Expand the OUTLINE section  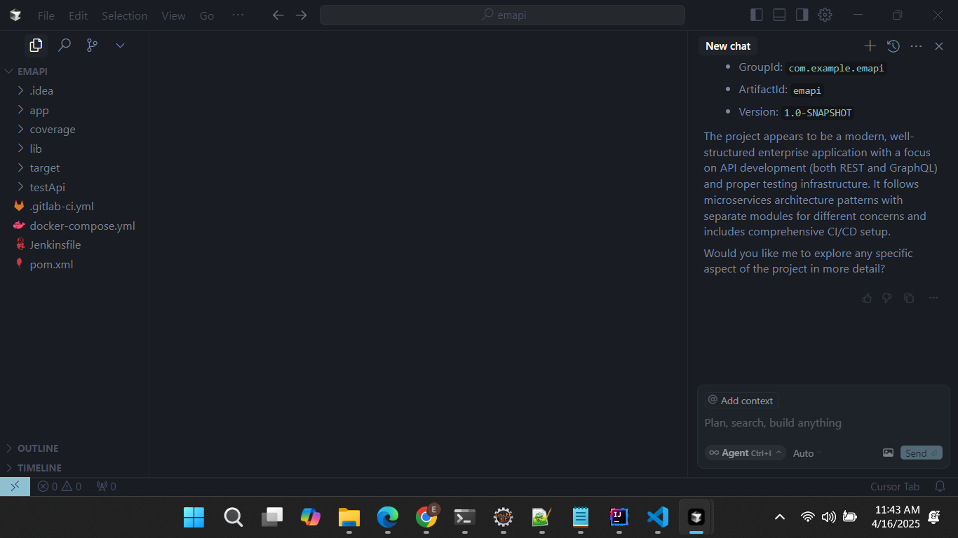[74, 448]
